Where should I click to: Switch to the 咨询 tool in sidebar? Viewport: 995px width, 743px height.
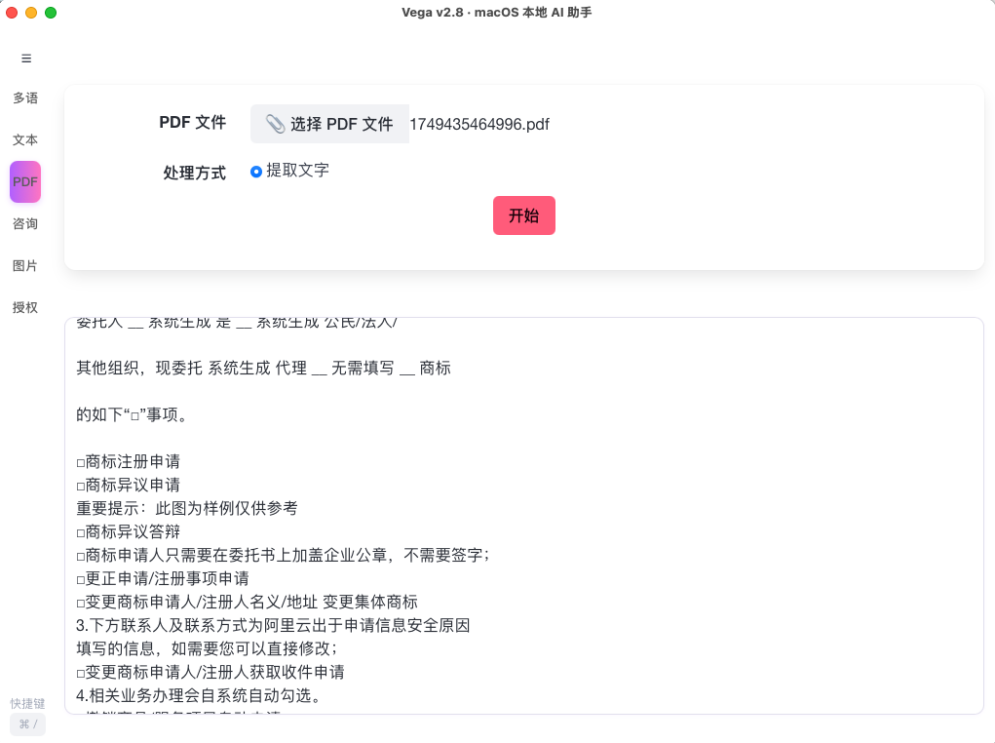pyautogui.click(x=24, y=223)
